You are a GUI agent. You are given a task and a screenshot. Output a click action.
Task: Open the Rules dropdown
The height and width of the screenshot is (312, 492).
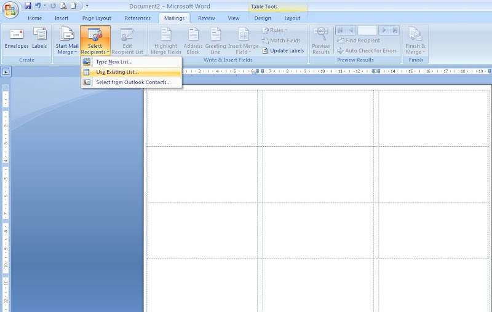[x=275, y=30]
